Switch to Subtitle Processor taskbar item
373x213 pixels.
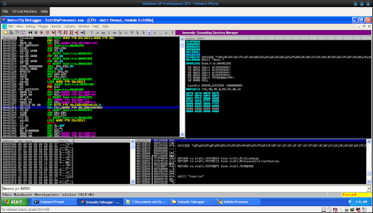237,202
